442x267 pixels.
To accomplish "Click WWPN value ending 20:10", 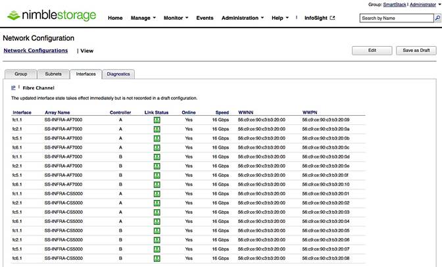I will coord(326,184).
